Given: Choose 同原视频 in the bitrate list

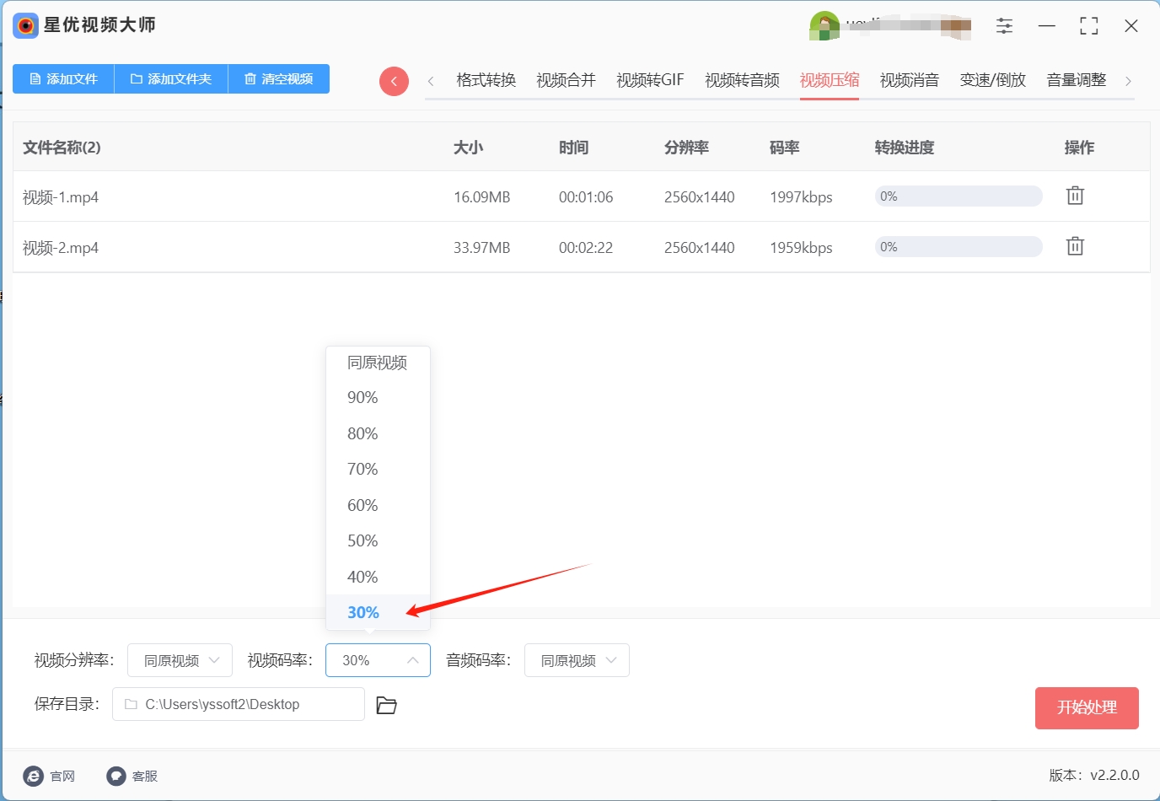Looking at the screenshot, I should [378, 363].
